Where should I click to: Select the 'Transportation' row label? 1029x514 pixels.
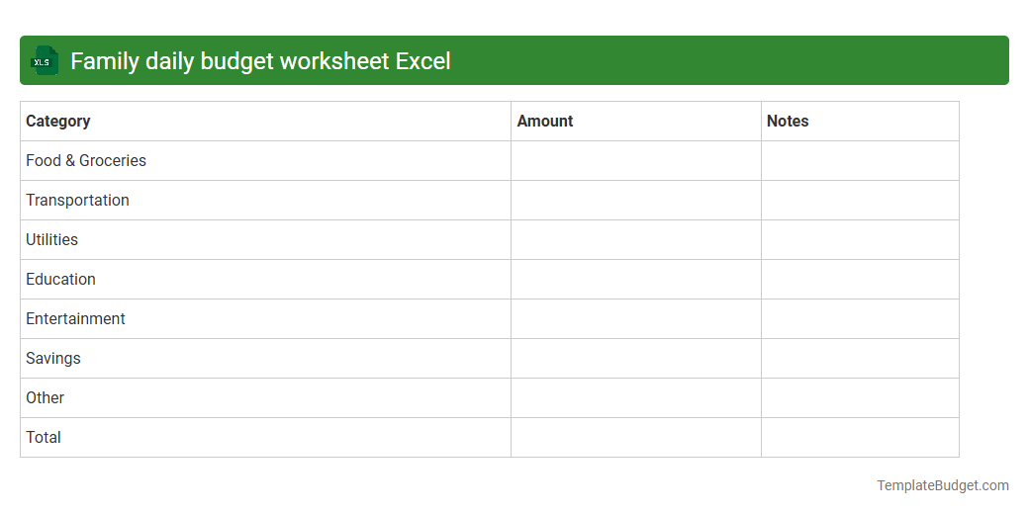77,200
